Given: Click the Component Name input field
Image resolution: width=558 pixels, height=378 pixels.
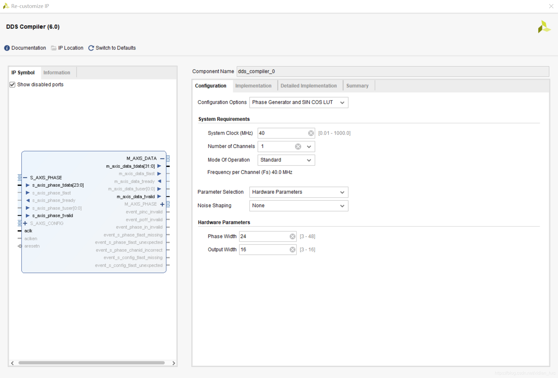Looking at the screenshot, I should [x=392, y=71].
